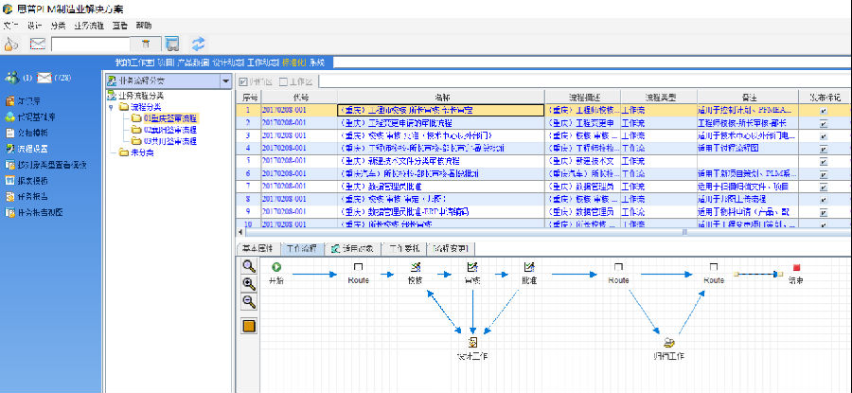Screen dimensions: 852x393
Task: Click the refresh arrows icon in toolbar
Action: click(199, 44)
